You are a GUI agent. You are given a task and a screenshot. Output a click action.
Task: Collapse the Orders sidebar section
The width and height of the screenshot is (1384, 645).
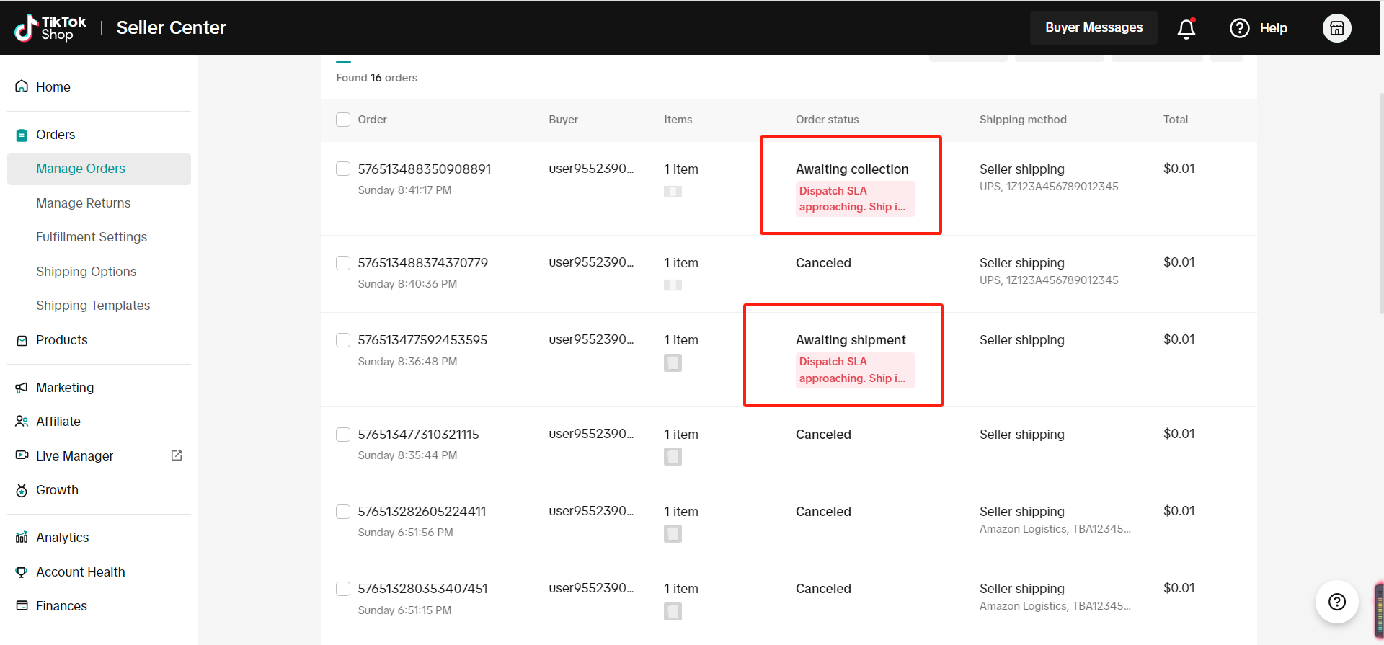tap(56, 135)
